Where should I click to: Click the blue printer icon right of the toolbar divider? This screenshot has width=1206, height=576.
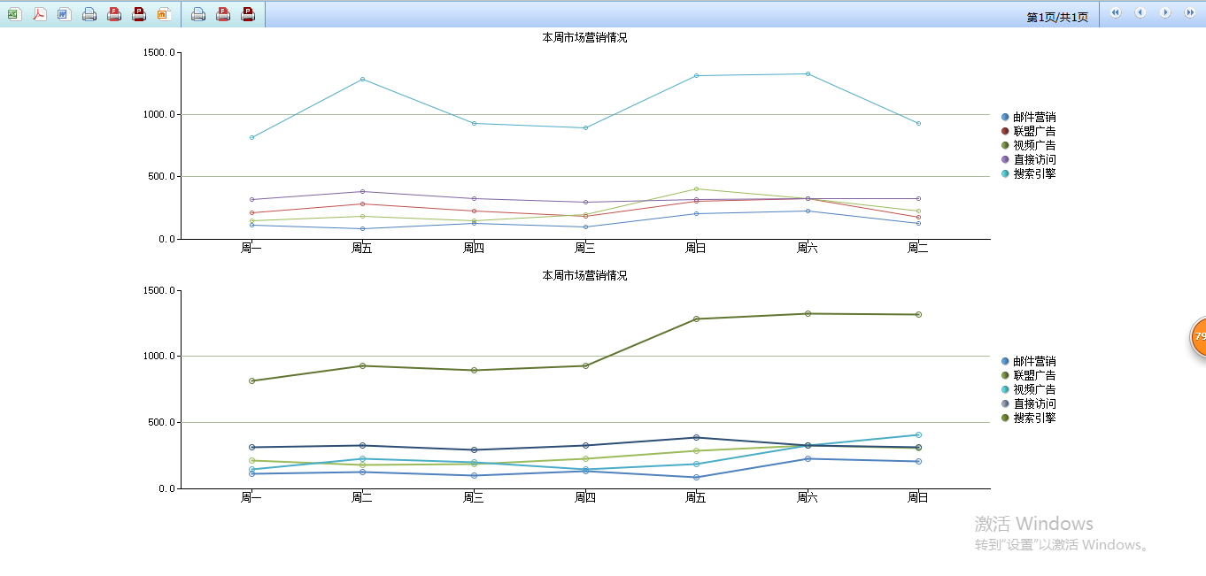click(x=198, y=13)
